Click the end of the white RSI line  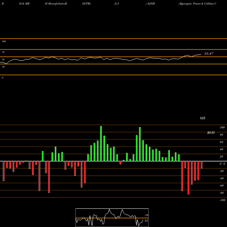(x=201, y=54)
